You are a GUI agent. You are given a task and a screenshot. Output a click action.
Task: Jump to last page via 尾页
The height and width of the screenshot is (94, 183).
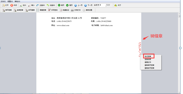click(x=69, y=5)
